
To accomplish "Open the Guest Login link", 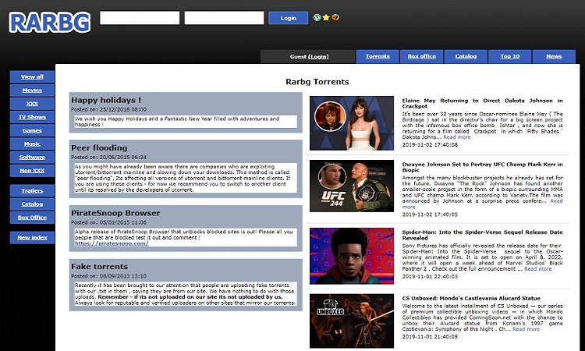I will click(318, 57).
